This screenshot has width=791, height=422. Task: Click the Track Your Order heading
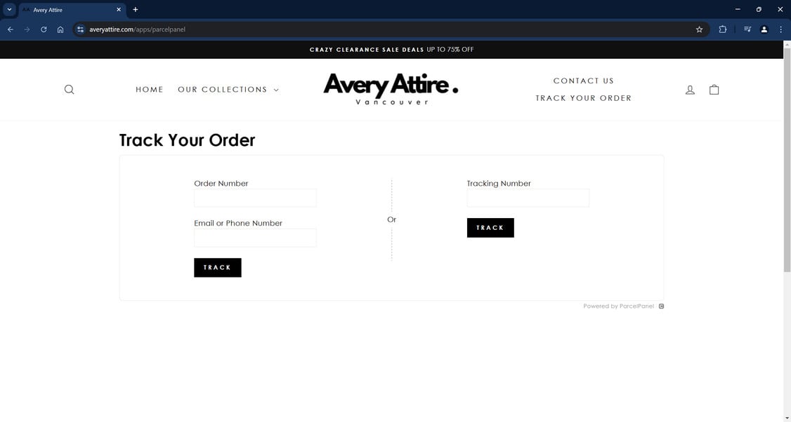187,140
